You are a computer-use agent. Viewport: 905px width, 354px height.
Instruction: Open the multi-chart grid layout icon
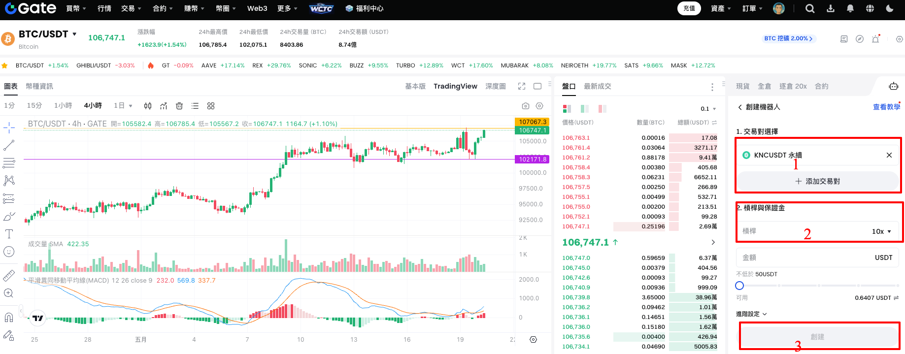point(211,106)
